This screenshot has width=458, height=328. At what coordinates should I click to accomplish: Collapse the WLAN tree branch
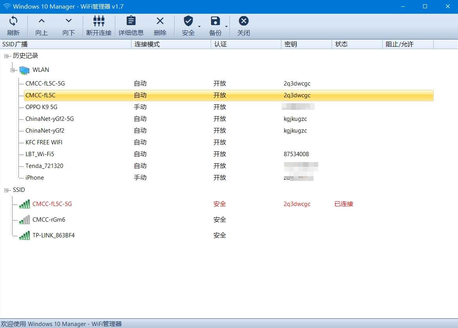click(x=12, y=70)
